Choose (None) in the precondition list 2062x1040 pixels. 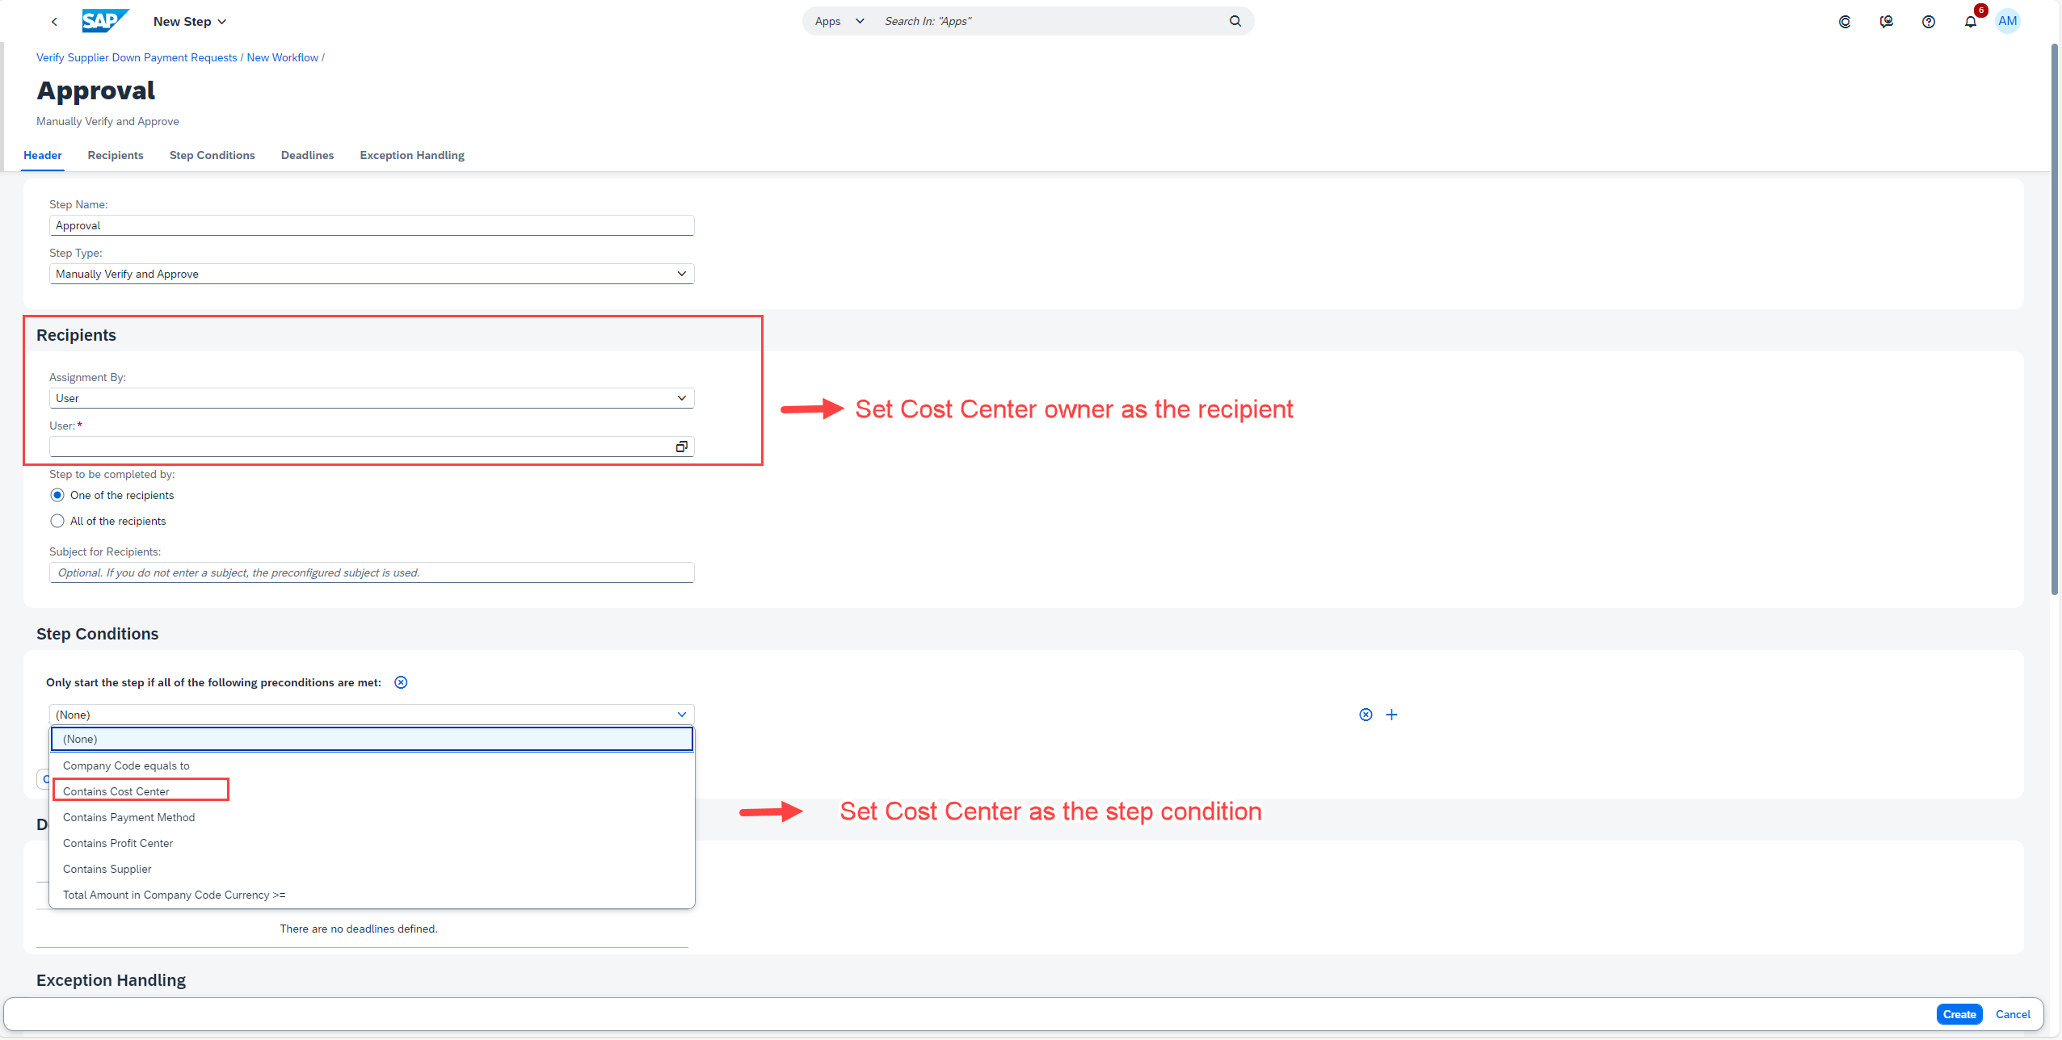372,739
